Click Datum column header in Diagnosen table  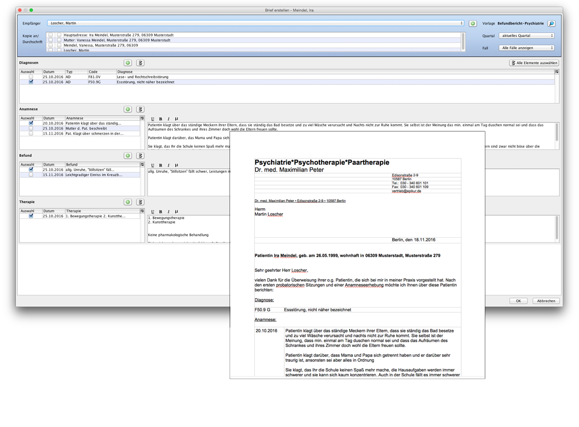coord(53,72)
